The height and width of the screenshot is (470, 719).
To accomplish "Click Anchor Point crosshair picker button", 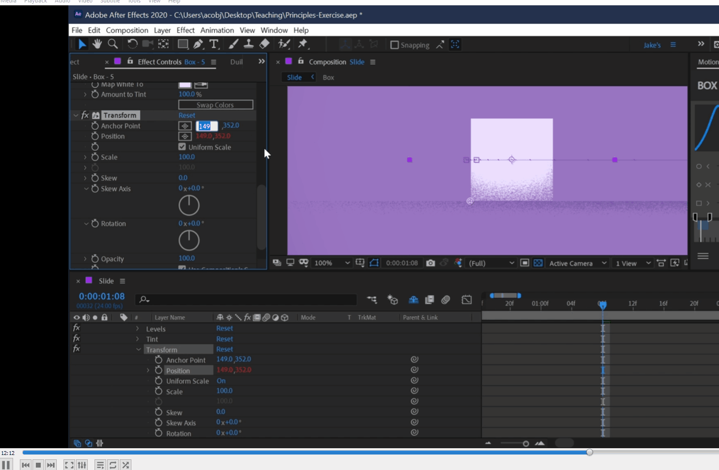I will pyautogui.click(x=185, y=126).
